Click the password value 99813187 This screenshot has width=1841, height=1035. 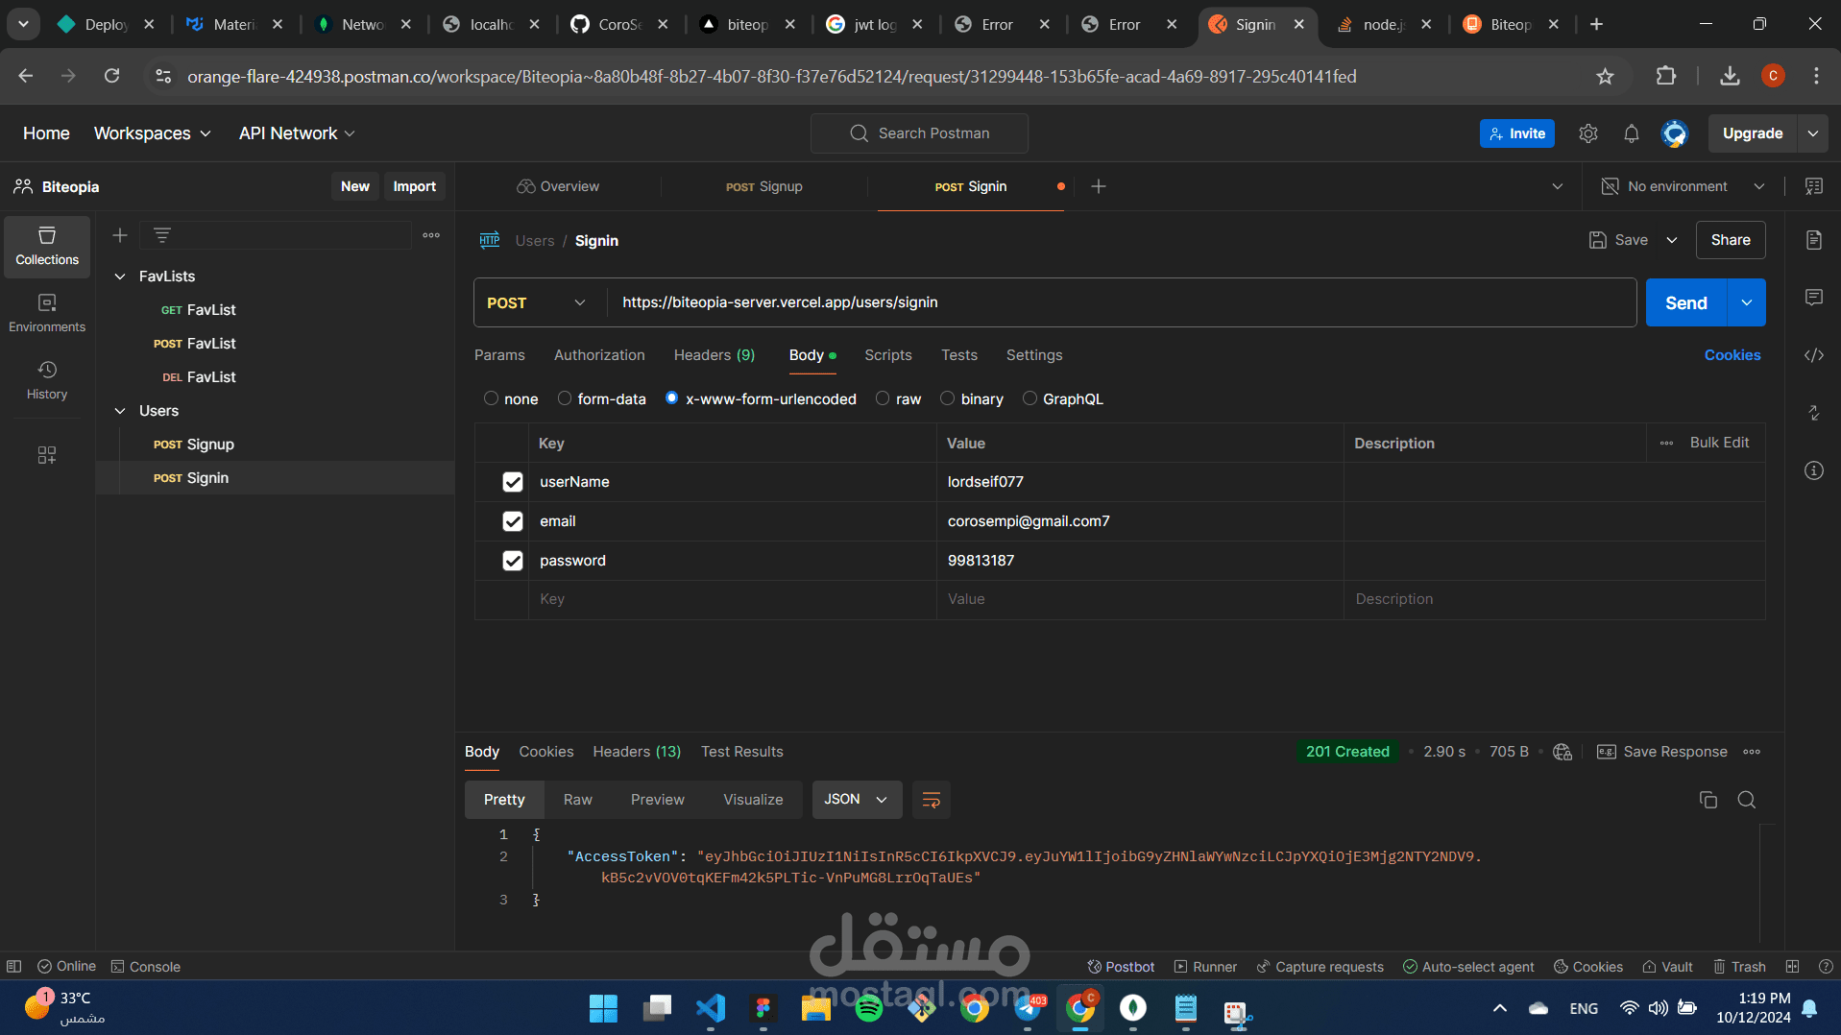[981, 561]
